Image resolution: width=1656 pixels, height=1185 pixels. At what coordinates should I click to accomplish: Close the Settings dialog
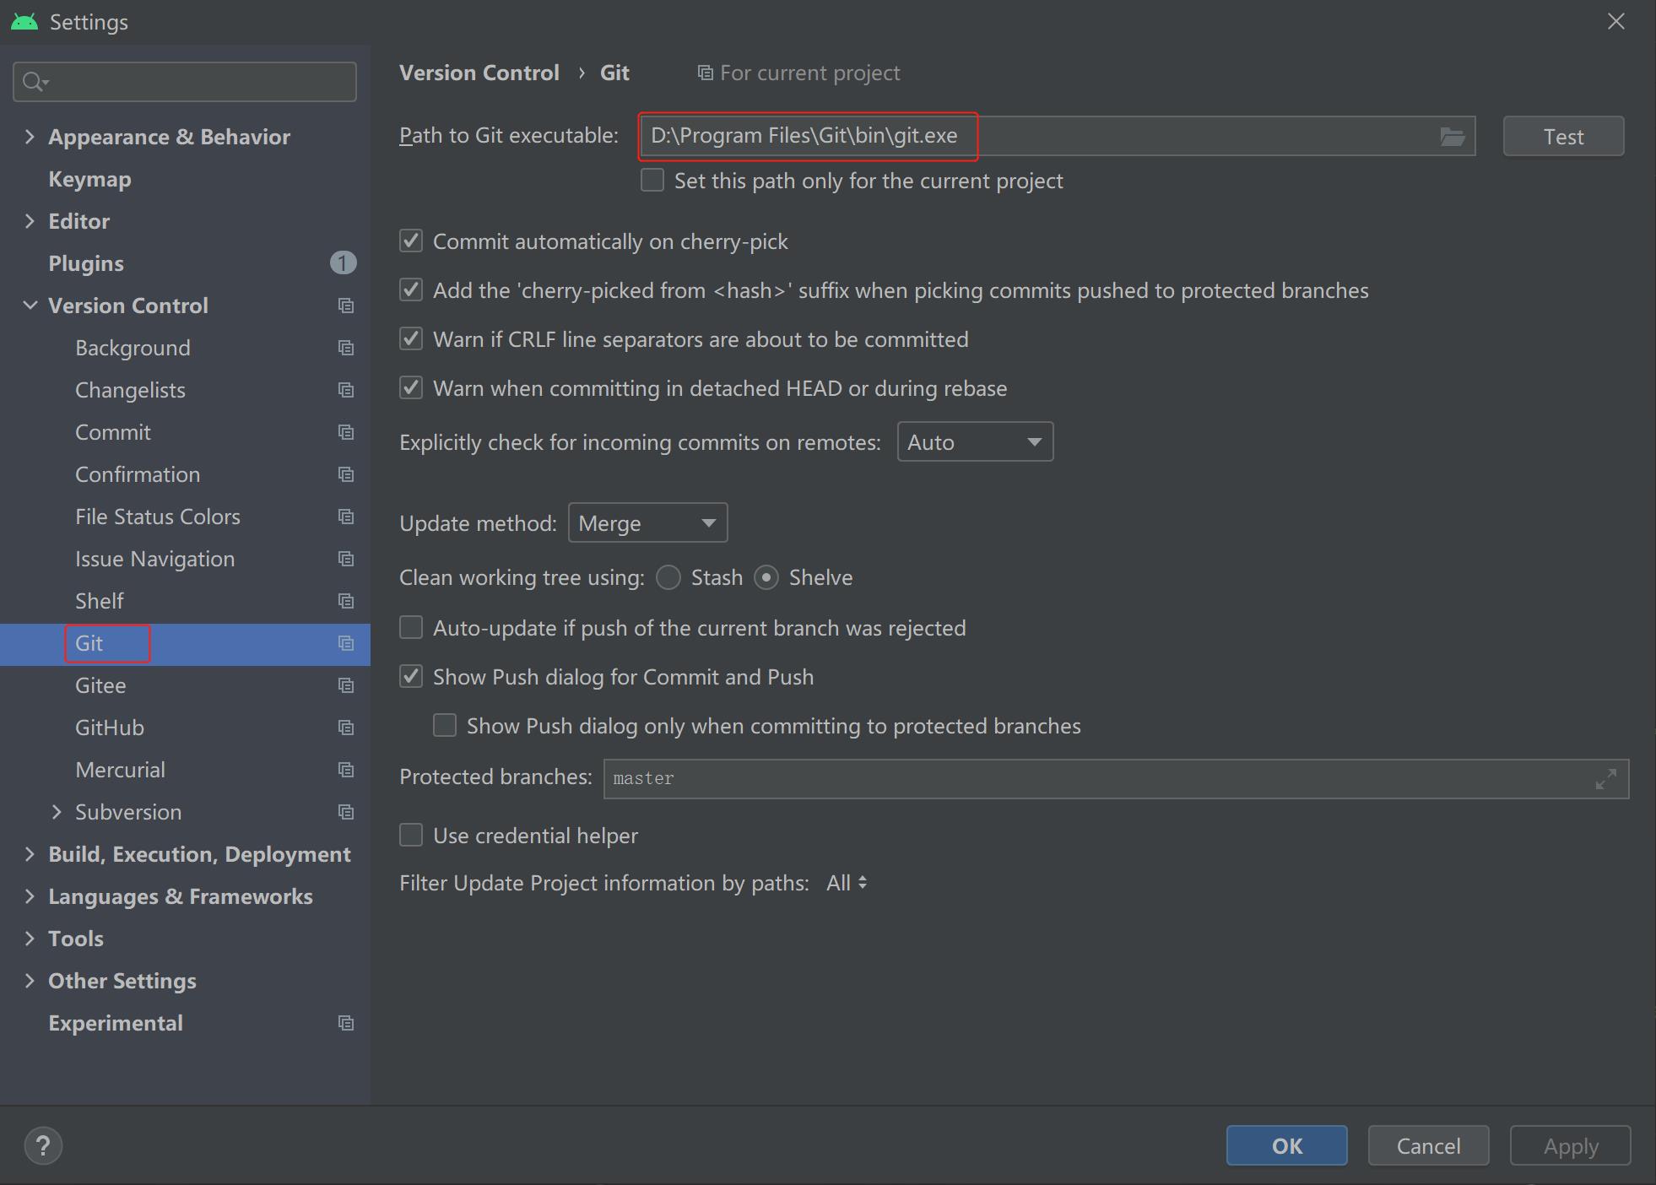(x=1615, y=22)
